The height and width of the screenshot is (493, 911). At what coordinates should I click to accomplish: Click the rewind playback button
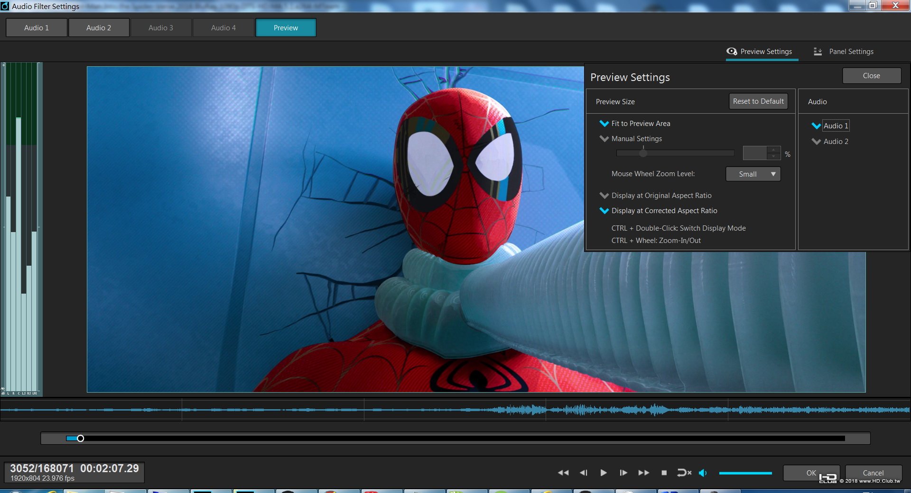click(x=563, y=473)
